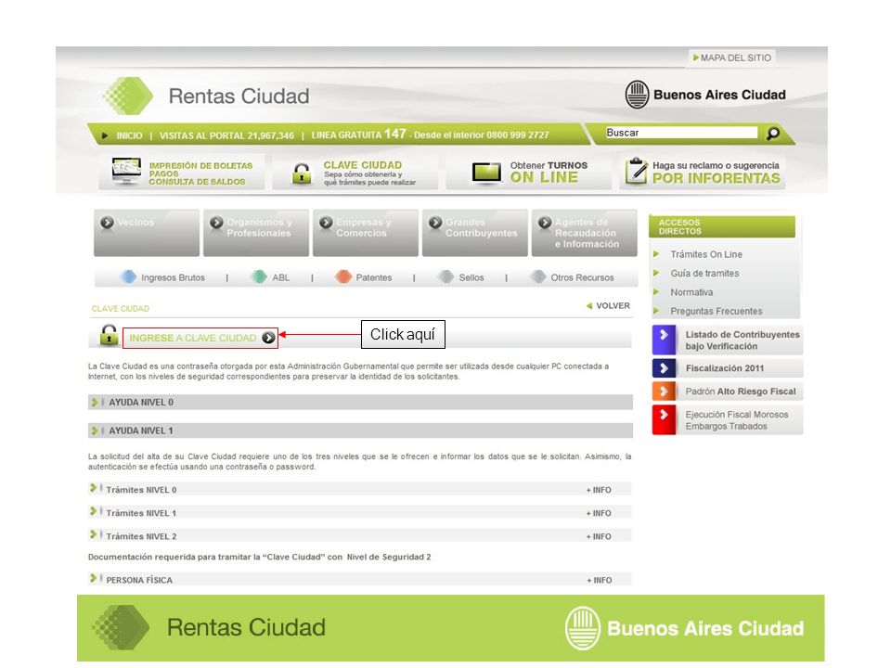The image size is (891, 668).
Task: Click the padlock icon in Clave Ciudad banner
Action: click(301, 173)
